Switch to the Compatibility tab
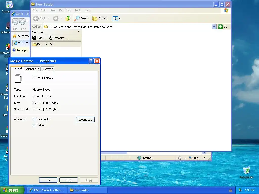Image resolution: width=259 pixels, height=194 pixels. tap(32, 69)
